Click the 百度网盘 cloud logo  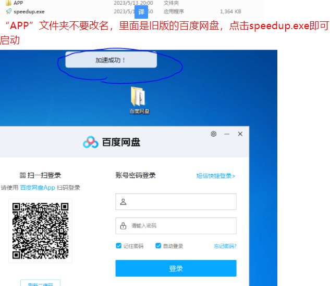(x=91, y=142)
